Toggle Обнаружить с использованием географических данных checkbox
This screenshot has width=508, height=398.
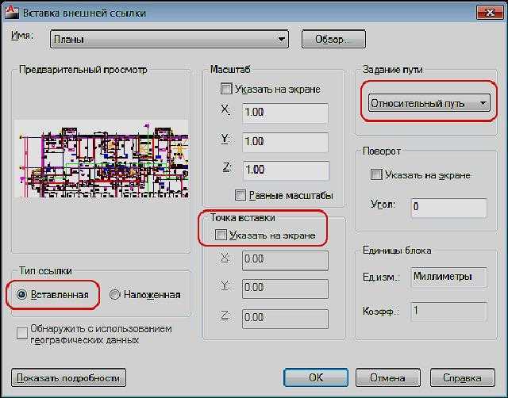(22, 333)
